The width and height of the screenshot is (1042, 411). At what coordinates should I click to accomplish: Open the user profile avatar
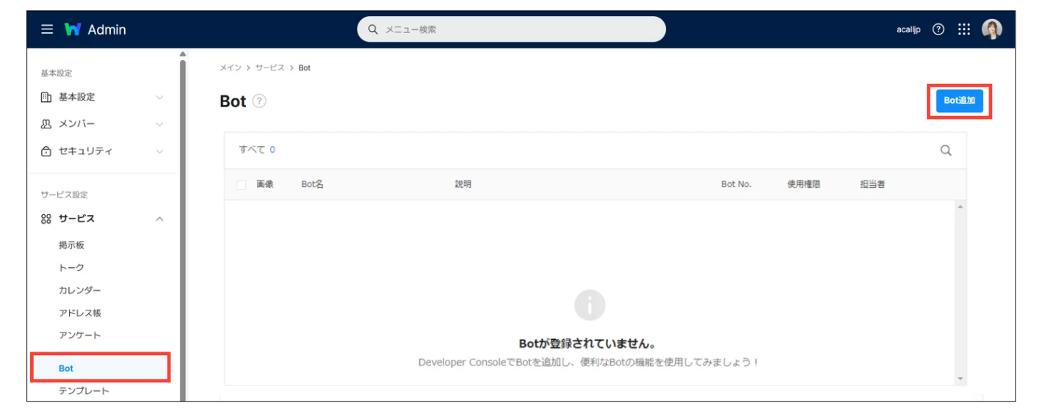991,29
